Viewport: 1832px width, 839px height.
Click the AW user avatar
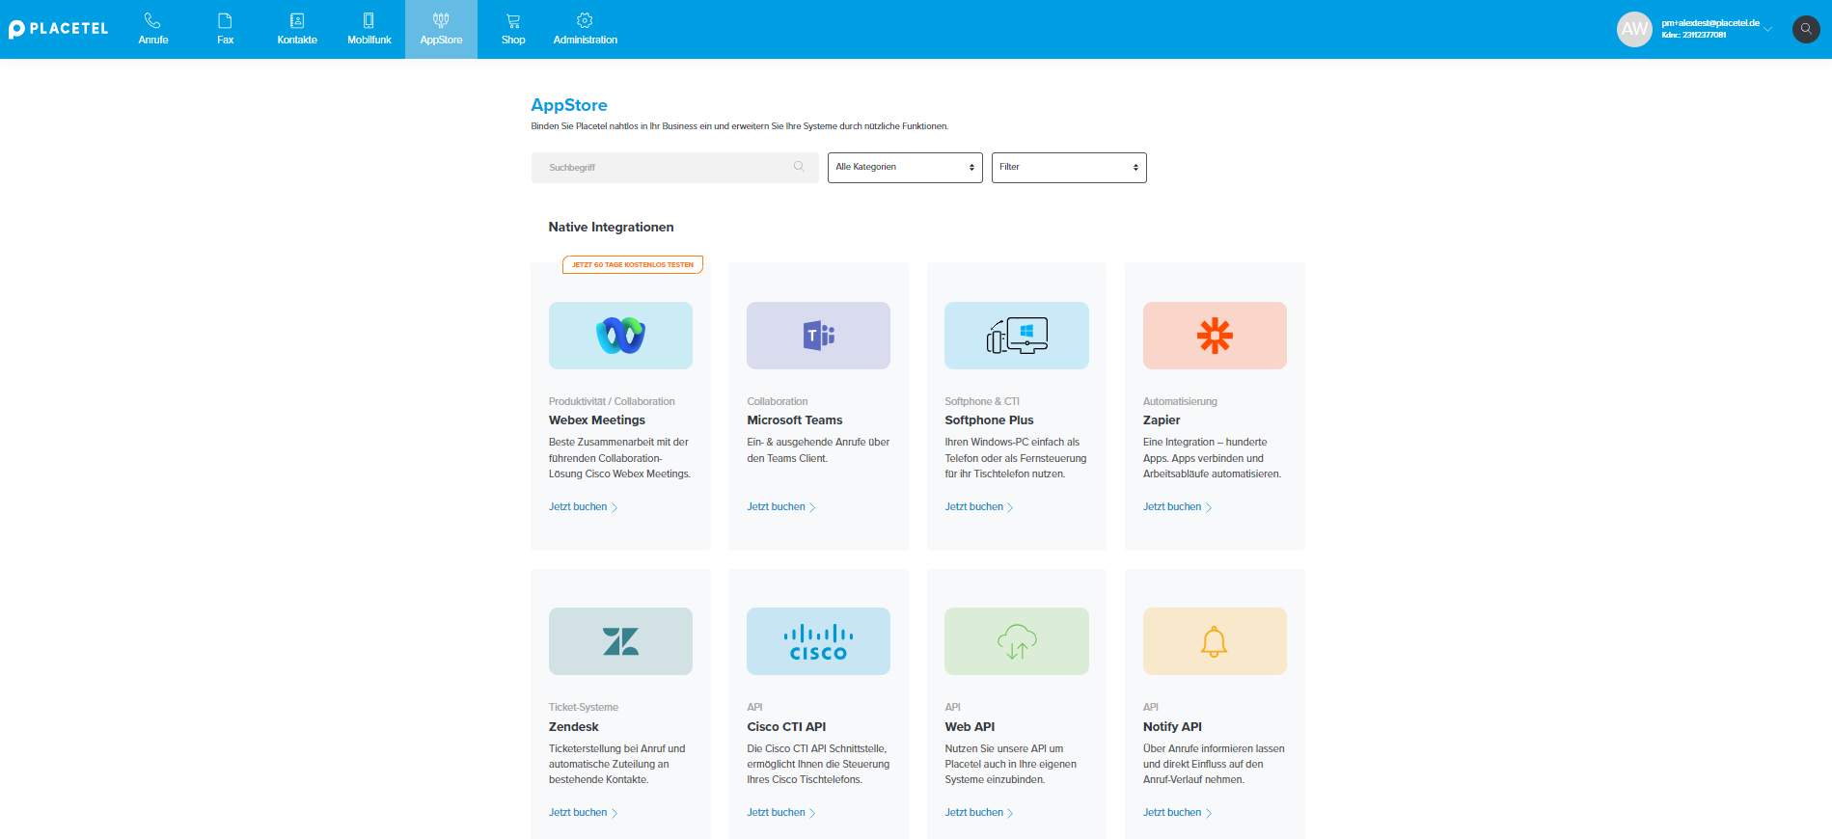pos(1634,29)
